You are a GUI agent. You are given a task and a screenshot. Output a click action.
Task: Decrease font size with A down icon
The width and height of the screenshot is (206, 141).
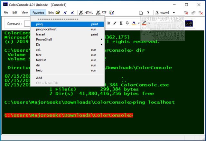coord(72,13)
